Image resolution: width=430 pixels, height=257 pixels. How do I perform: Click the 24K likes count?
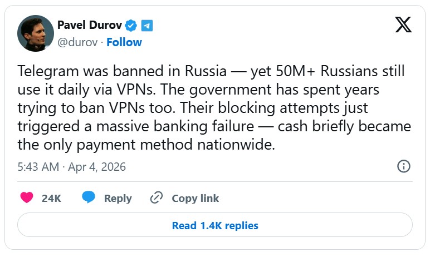click(51, 199)
